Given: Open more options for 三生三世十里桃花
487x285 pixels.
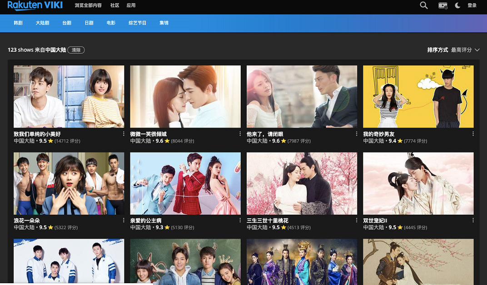Looking at the screenshot, I should [357, 220].
